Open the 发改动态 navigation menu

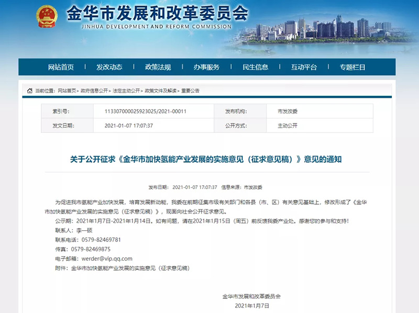[109, 67]
